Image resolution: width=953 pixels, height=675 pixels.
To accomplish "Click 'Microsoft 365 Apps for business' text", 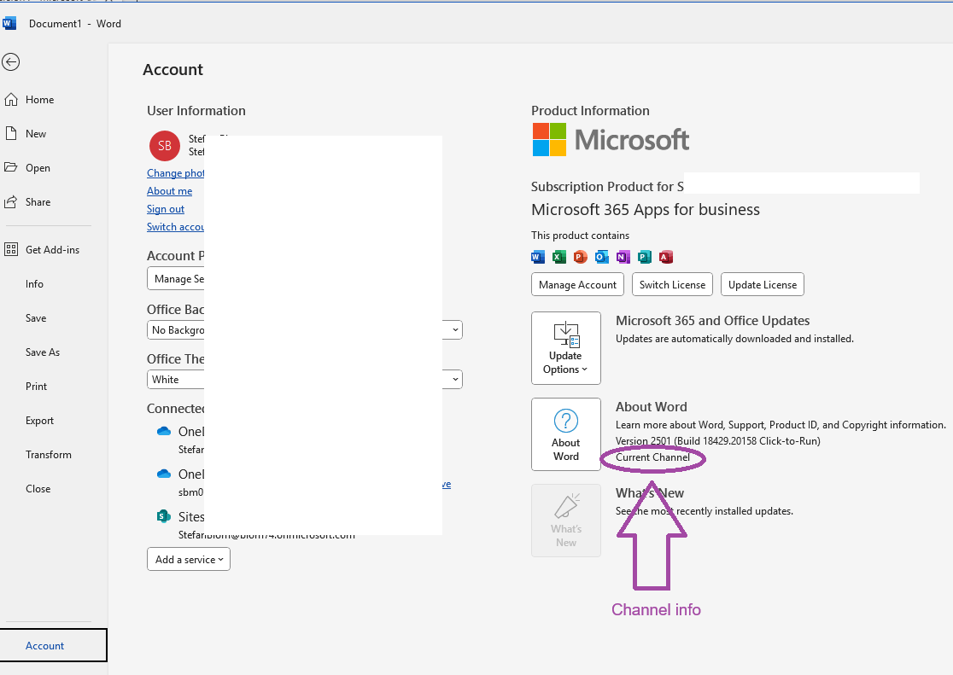I will tap(646, 210).
